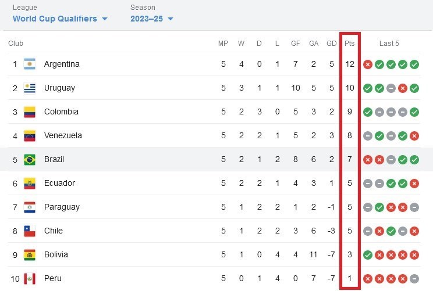Click the Venezuela flag icon
The width and height of the screenshot is (433, 291).
point(30,135)
